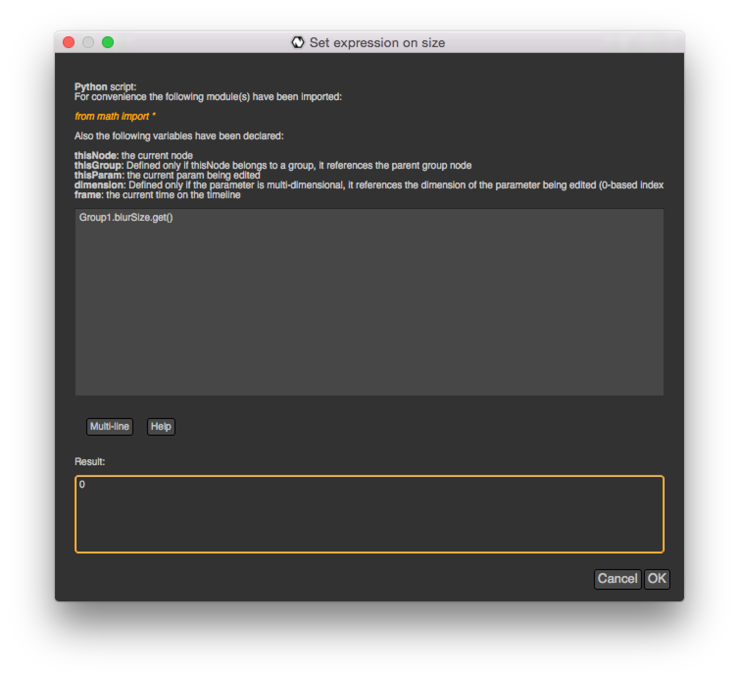Open the Help for expressions
Image resolution: width=739 pixels, height=680 pixels.
click(161, 426)
